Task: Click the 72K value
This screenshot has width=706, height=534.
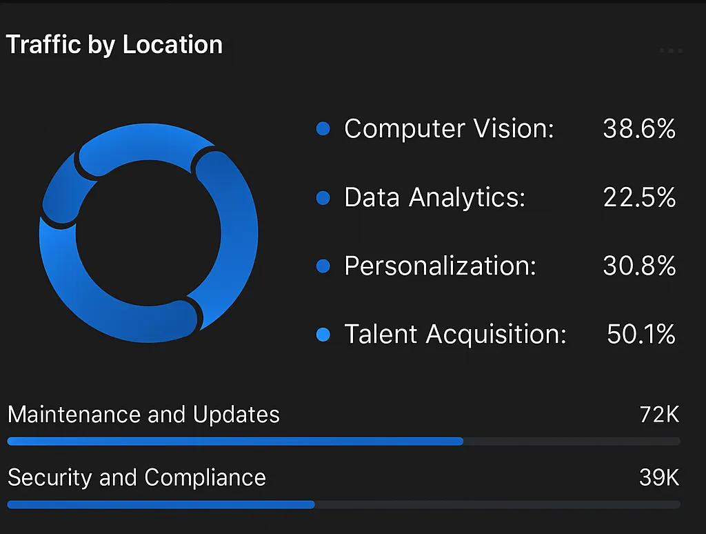Action: (659, 415)
